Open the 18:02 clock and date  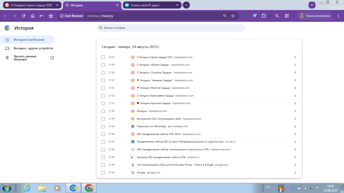330,188
